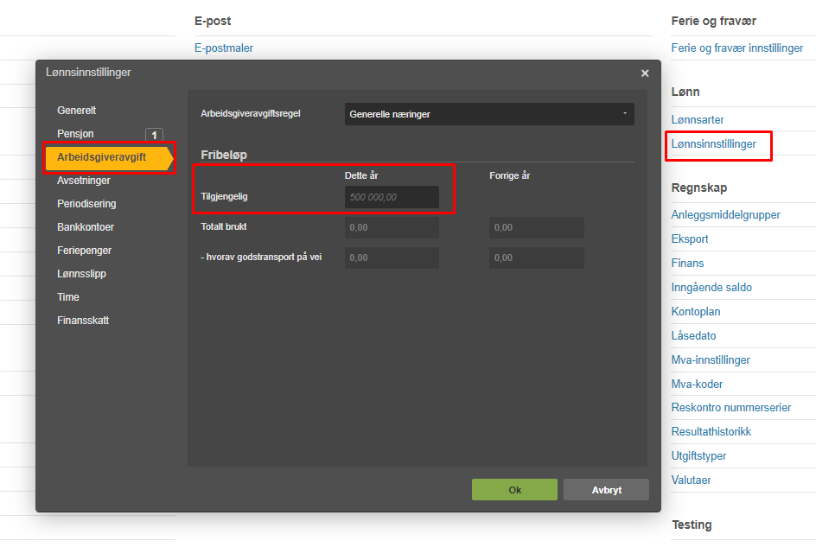Open the Generelt section
This screenshot has width=816, height=547.
pos(76,111)
